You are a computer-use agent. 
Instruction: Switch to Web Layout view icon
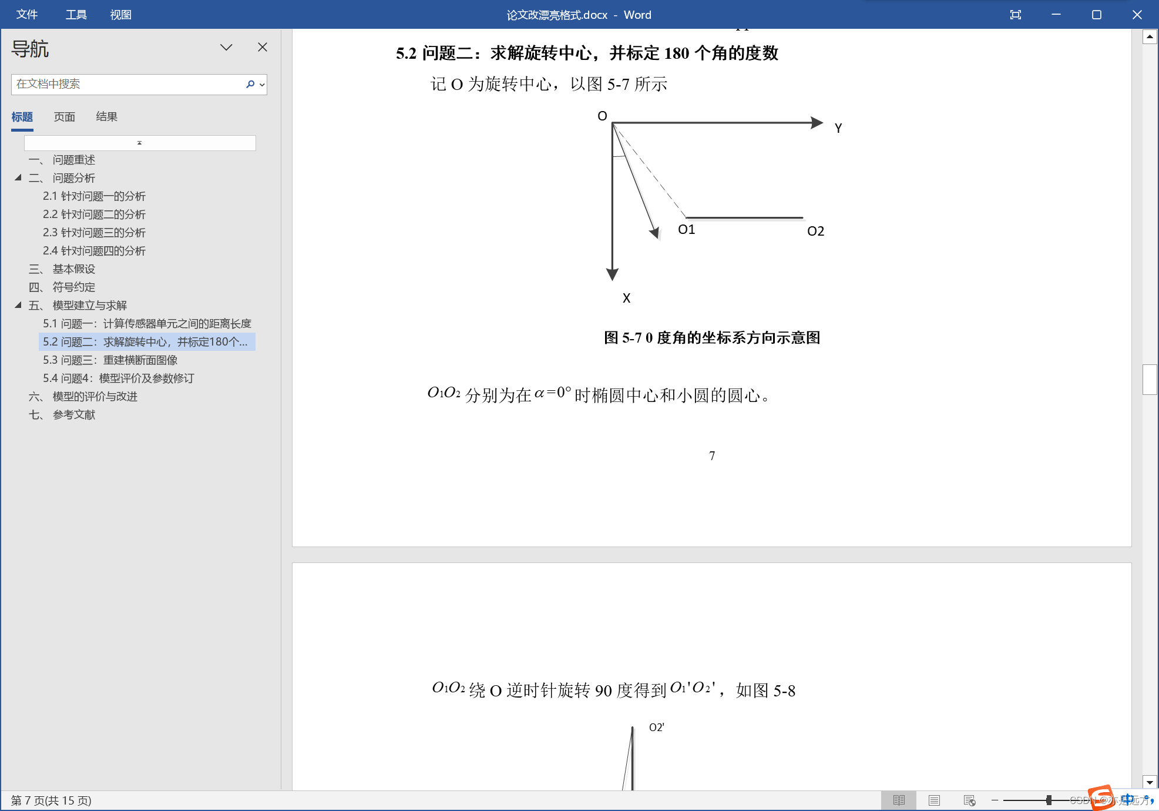(969, 800)
